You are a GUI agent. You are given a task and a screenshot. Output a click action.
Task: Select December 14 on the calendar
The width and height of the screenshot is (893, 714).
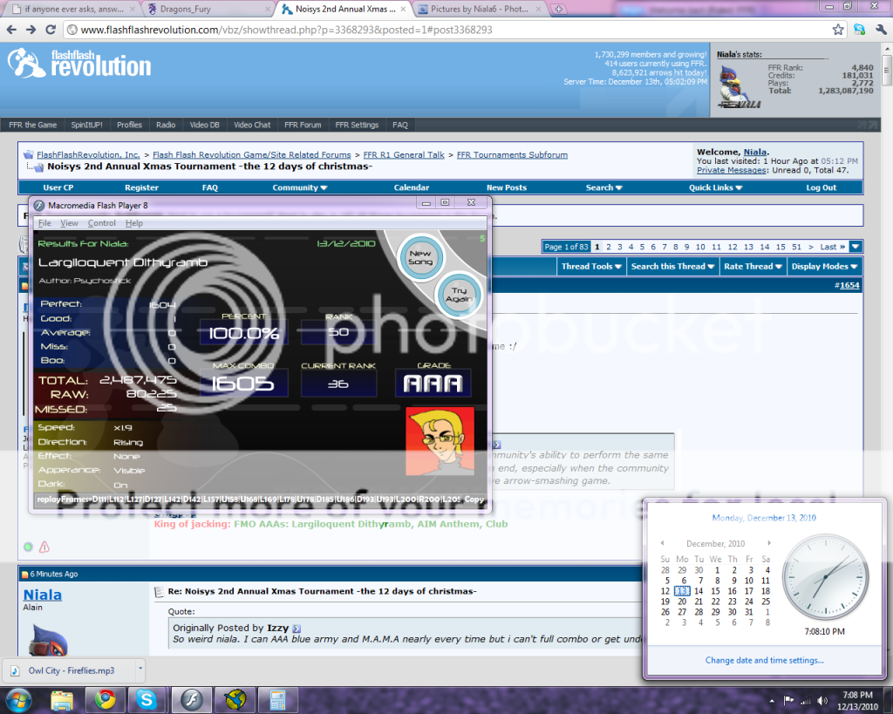699,591
